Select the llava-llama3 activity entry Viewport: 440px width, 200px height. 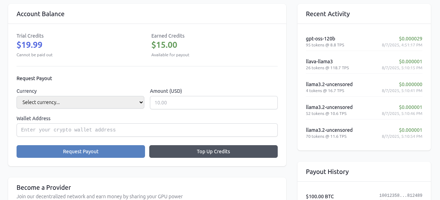coord(364,64)
